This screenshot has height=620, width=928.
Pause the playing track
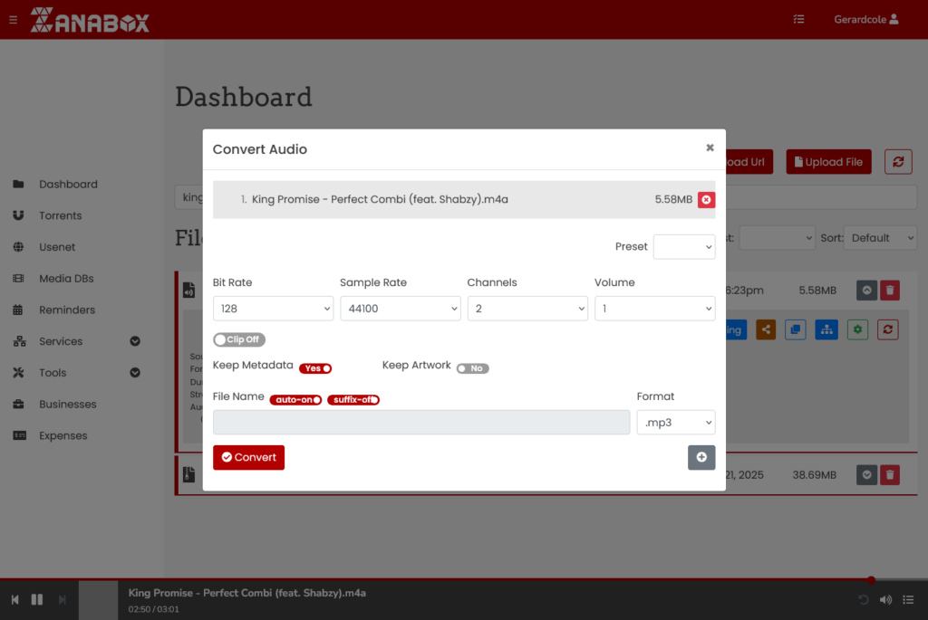37,599
